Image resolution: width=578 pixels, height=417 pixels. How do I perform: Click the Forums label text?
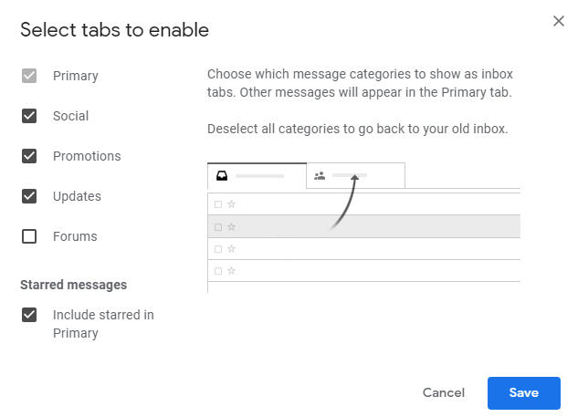coord(75,236)
